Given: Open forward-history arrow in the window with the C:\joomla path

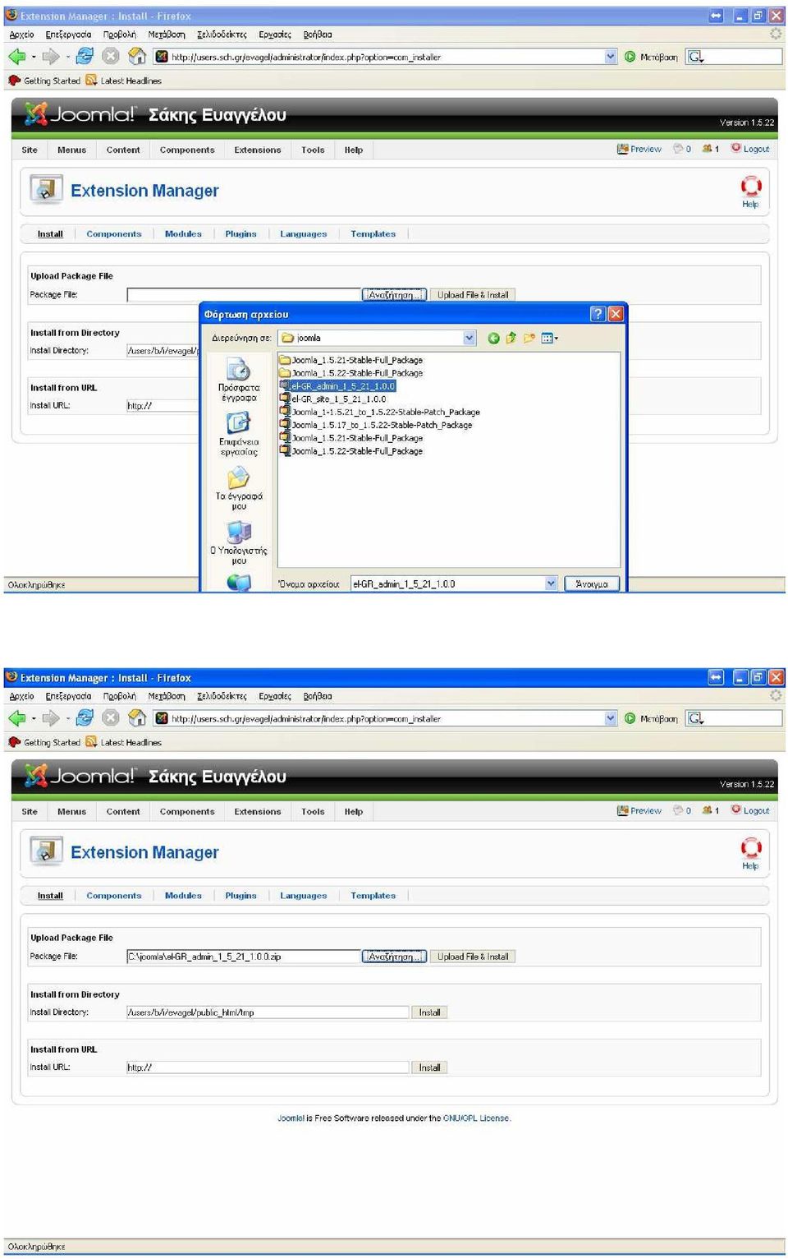Looking at the screenshot, I should pyautogui.click(x=67, y=719).
